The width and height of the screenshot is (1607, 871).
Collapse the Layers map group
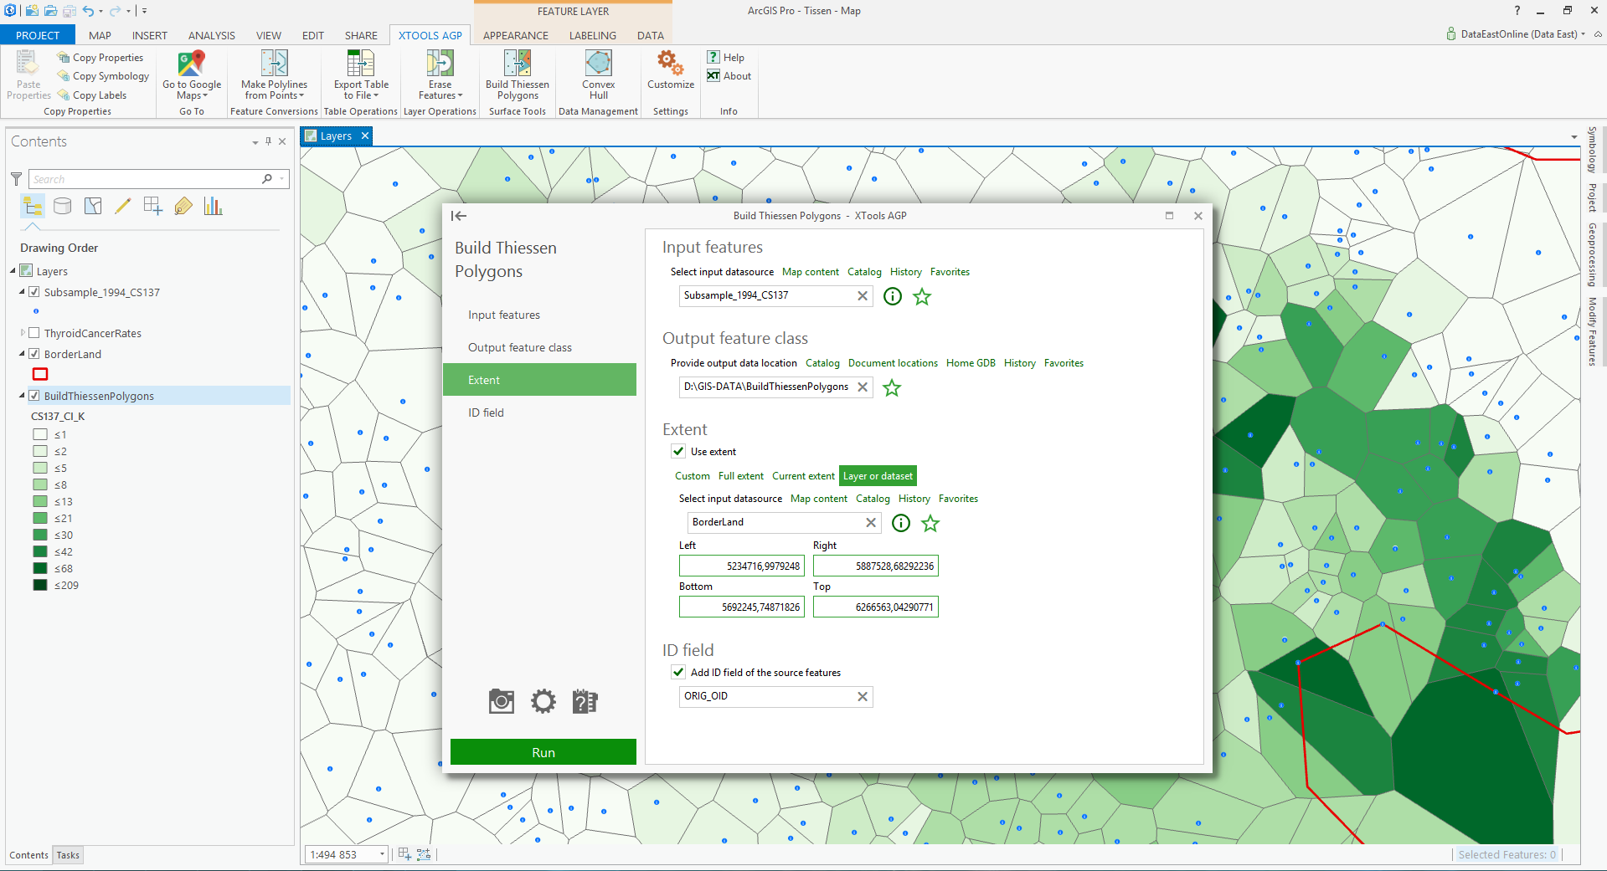click(x=13, y=271)
